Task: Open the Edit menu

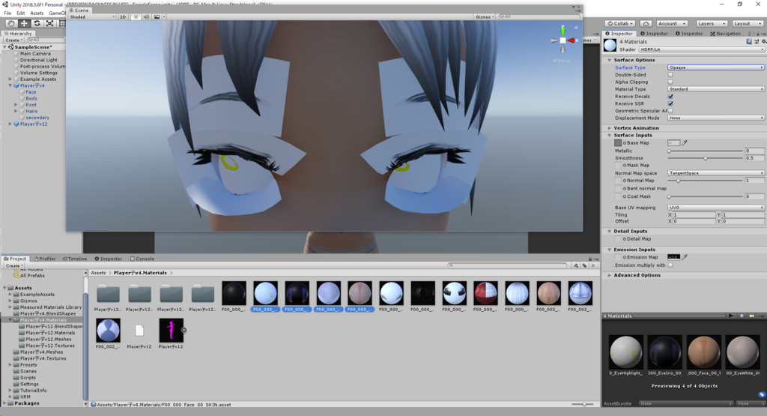Action: [x=20, y=13]
